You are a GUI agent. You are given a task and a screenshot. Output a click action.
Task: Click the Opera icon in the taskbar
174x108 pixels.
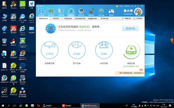coord(38,105)
